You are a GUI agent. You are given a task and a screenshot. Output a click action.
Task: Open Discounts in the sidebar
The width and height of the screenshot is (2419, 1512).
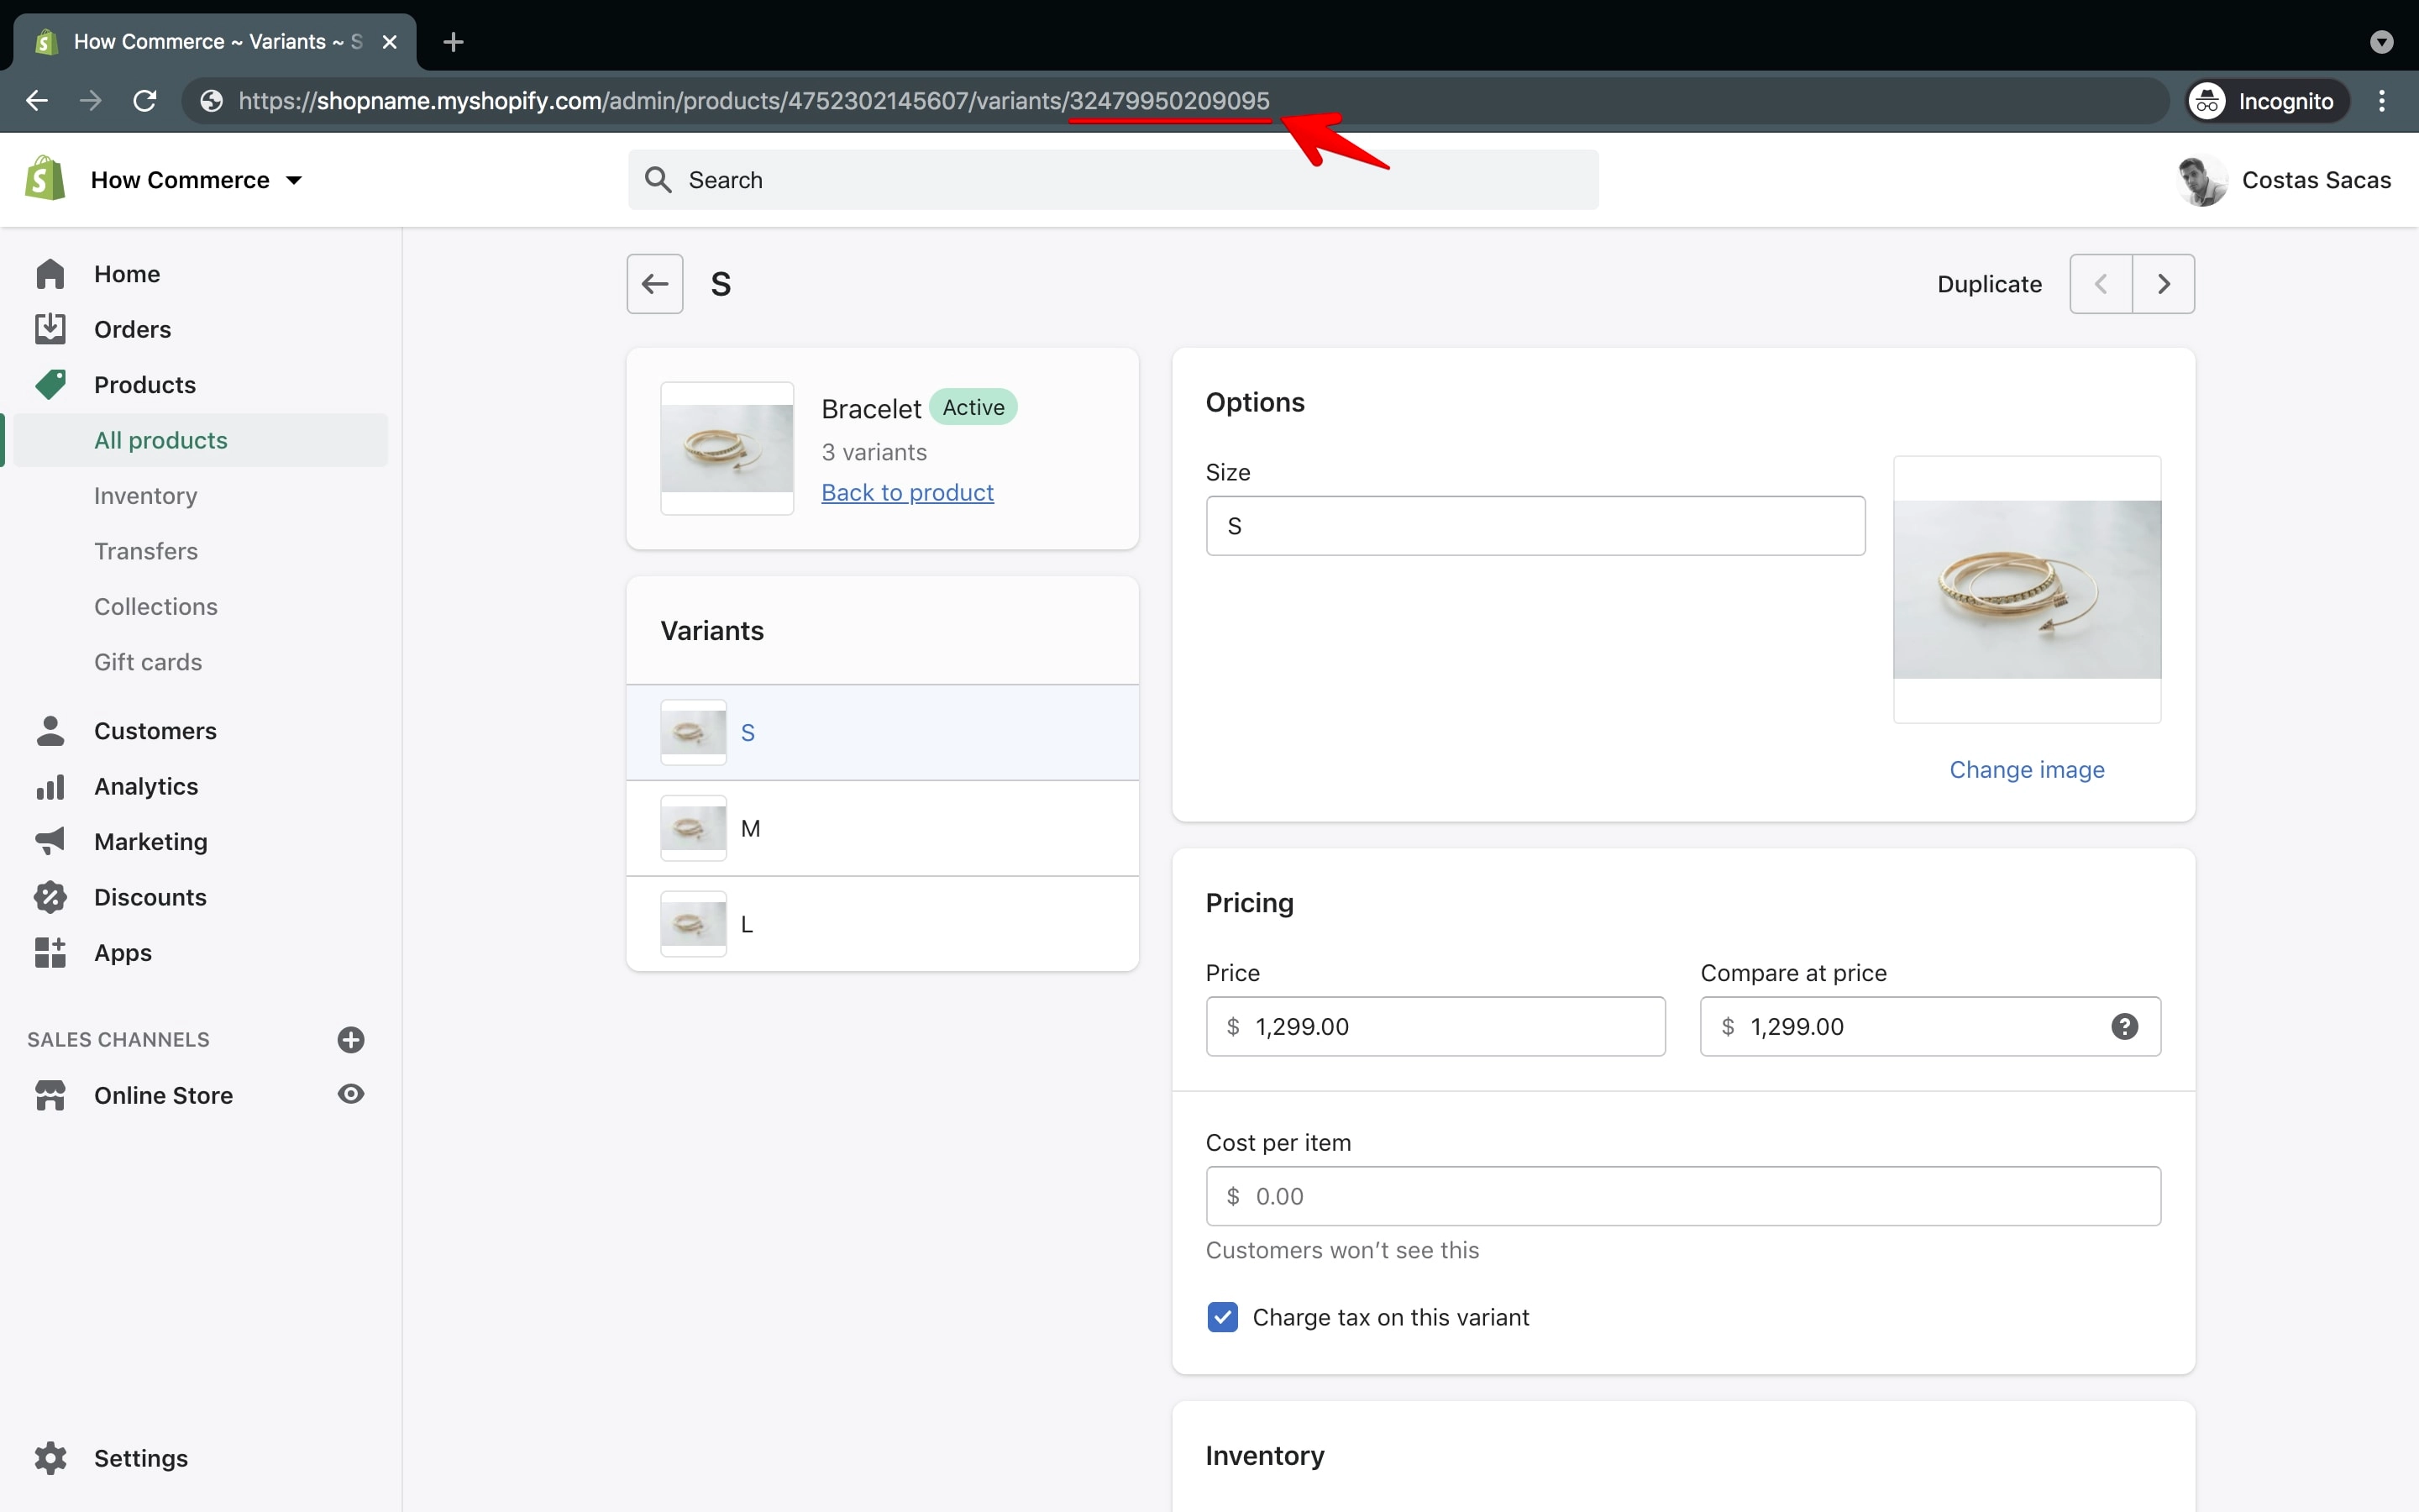pos(150,897)
